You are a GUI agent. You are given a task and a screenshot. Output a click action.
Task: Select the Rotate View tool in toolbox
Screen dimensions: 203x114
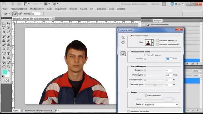[x=4, y=67]
